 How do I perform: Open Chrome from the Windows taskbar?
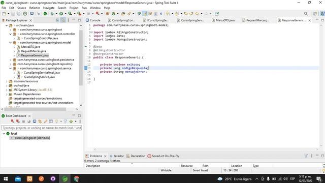pos(77,178)
